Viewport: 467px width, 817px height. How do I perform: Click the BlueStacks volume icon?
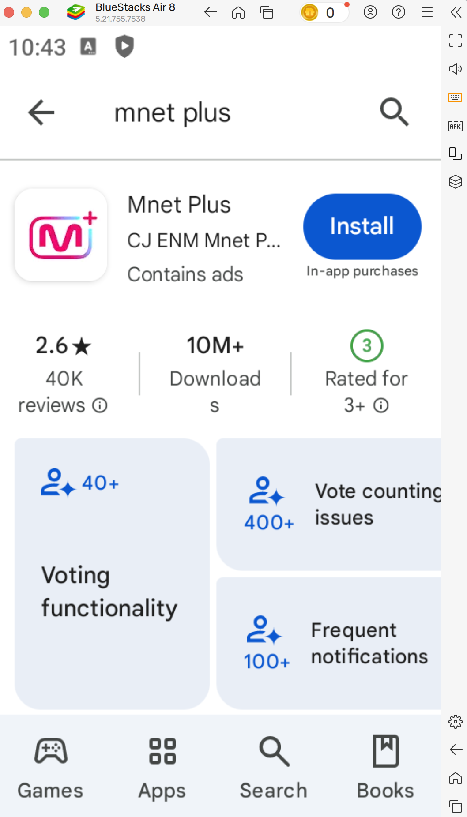point(456,69)
